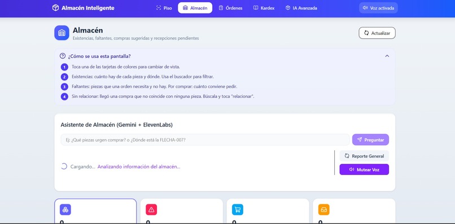Select the orange inbox card icon
This screenshot has height=224, width=455.
(x=324, y=210)
